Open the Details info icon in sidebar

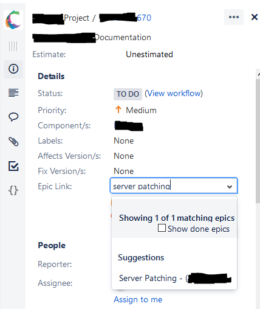(13, 69)
